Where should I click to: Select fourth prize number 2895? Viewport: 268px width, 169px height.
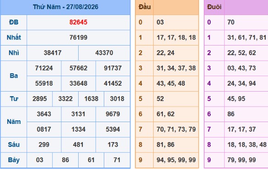coord(39,99)
